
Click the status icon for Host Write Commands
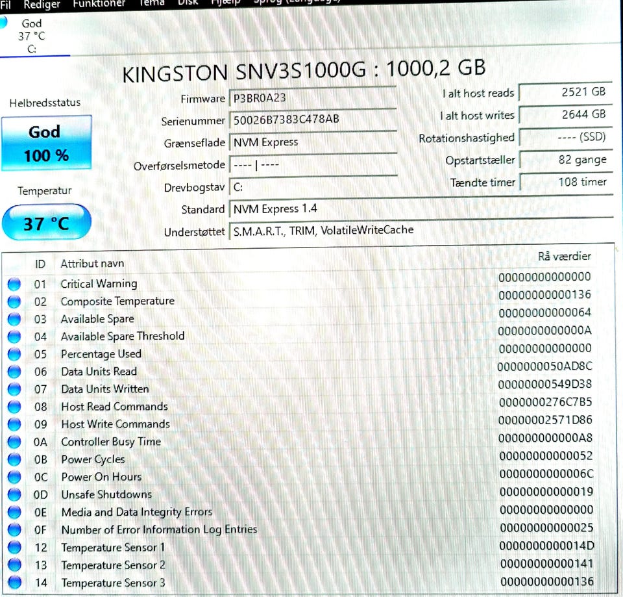click(14, 424)
